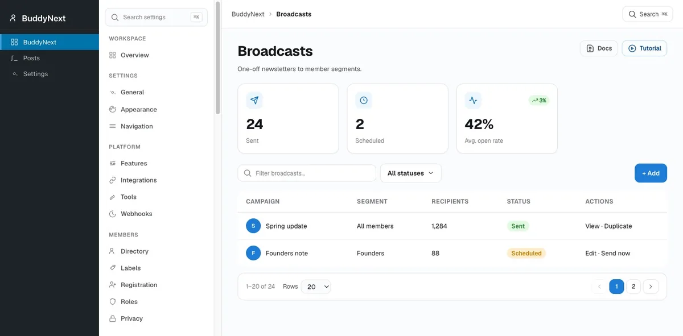Viewport: 683px width, 336px height.
Task: Click the Spring update avatar S
Action: point(253,226)
